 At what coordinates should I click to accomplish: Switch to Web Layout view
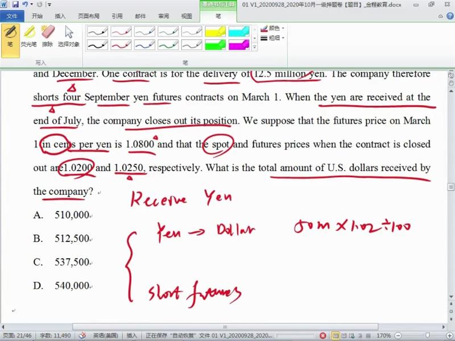[x=351, y=335]
